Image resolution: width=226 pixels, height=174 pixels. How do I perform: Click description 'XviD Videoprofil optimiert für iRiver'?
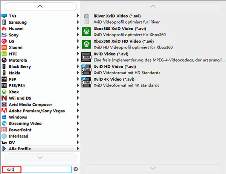tap(127, 22)
